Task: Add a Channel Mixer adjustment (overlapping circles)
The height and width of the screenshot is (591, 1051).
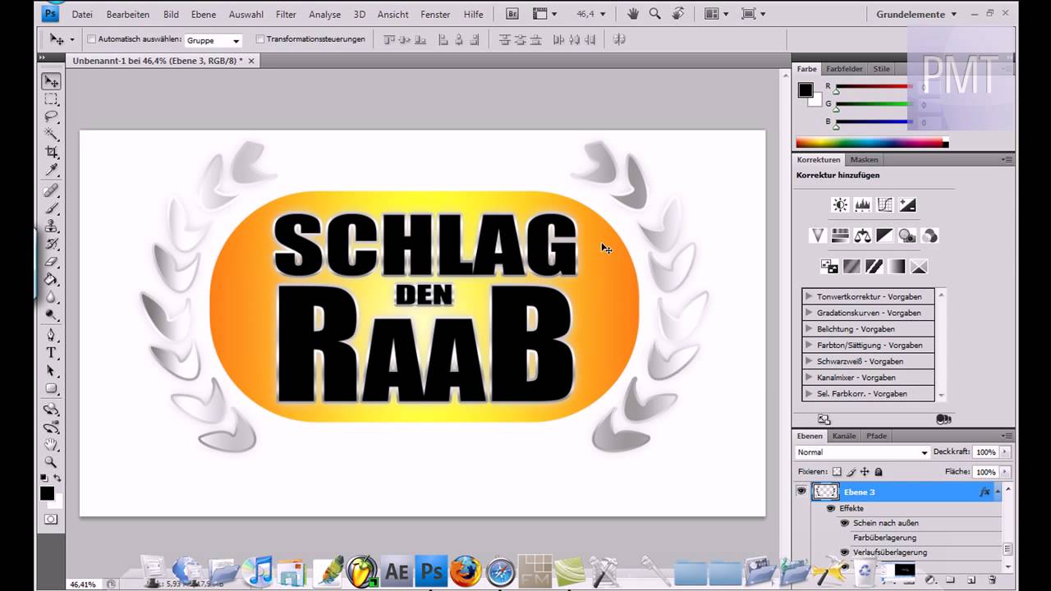Action: point(929,236)
